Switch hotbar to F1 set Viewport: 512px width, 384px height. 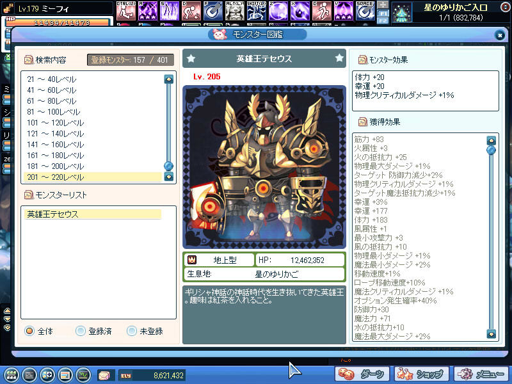383,13
